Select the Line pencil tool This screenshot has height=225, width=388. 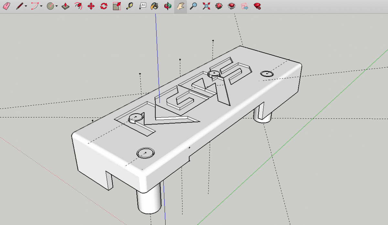[x=20, y=6]
